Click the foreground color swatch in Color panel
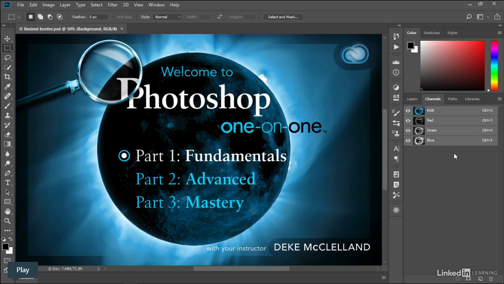This screenshot has height=284, width=504. (410, 46)
